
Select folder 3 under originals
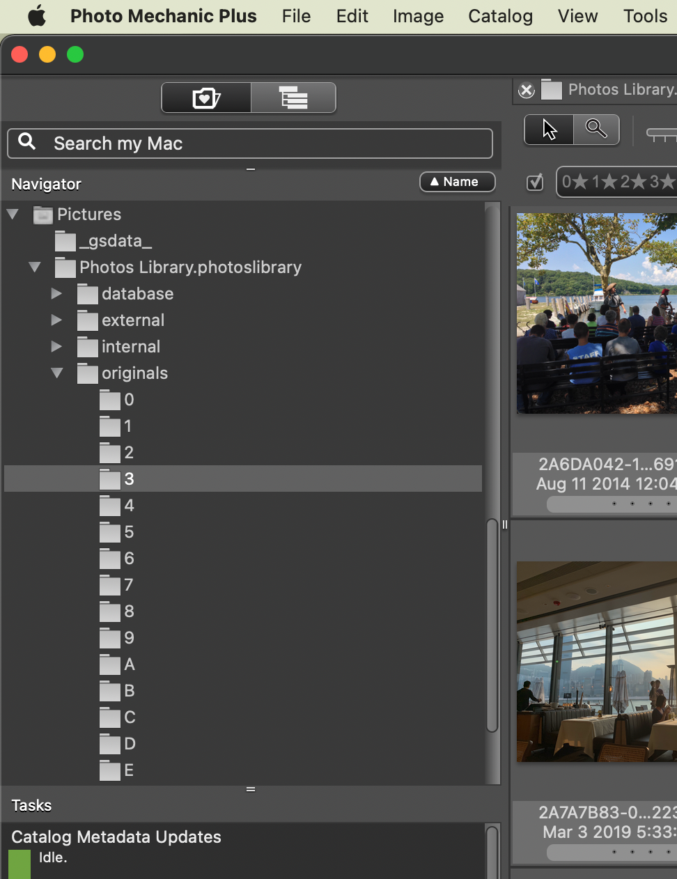point(243,479)
